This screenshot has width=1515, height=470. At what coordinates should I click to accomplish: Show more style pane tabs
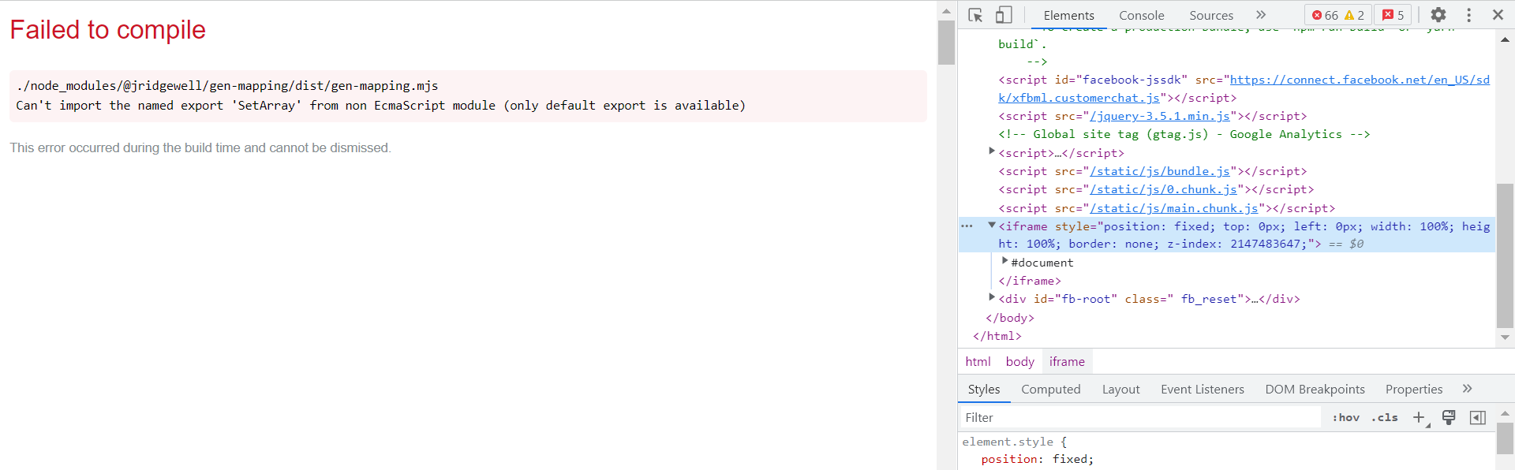[1467, 389]
